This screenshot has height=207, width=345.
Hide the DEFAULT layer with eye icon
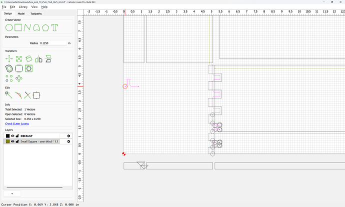click(x=12, y=136)
